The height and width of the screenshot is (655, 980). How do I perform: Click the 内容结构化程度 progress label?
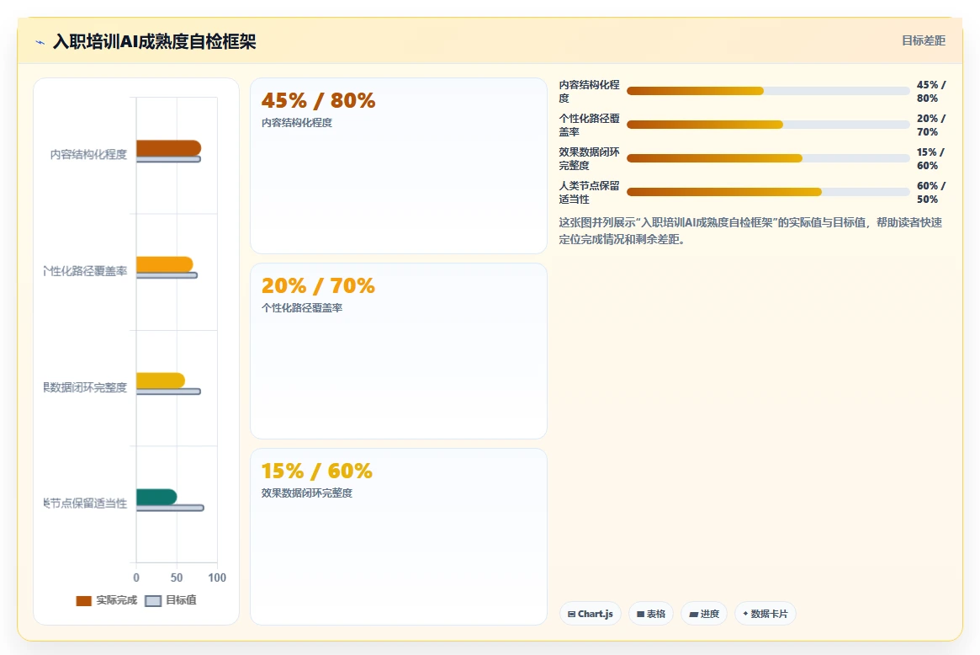click(x=590, y=91)
